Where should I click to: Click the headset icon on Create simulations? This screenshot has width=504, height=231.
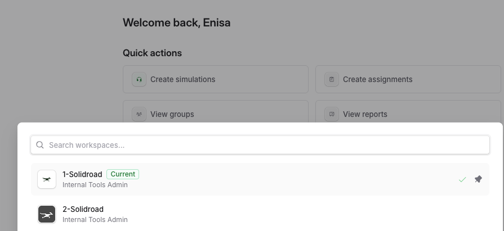pyautogui.click(x=139, y=79)
